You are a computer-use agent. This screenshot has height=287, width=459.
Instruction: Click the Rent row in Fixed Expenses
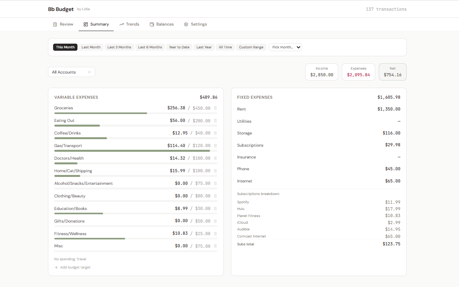(319, 109)
